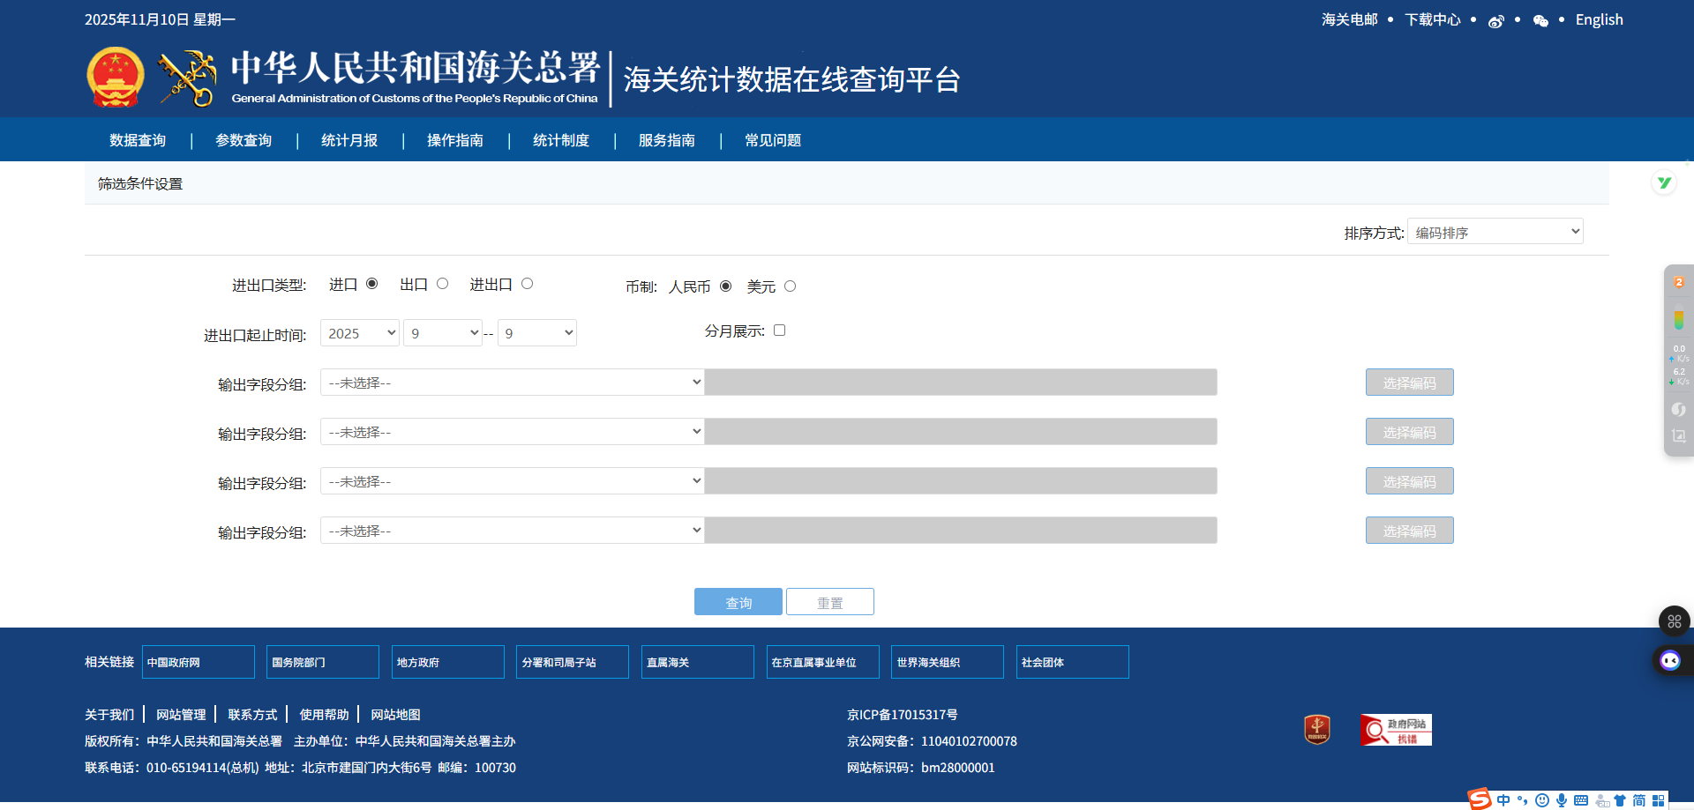Screen dimensions: 1694x810
Task: Click the round panda icon at bottom right
Action: point(1669,660)
